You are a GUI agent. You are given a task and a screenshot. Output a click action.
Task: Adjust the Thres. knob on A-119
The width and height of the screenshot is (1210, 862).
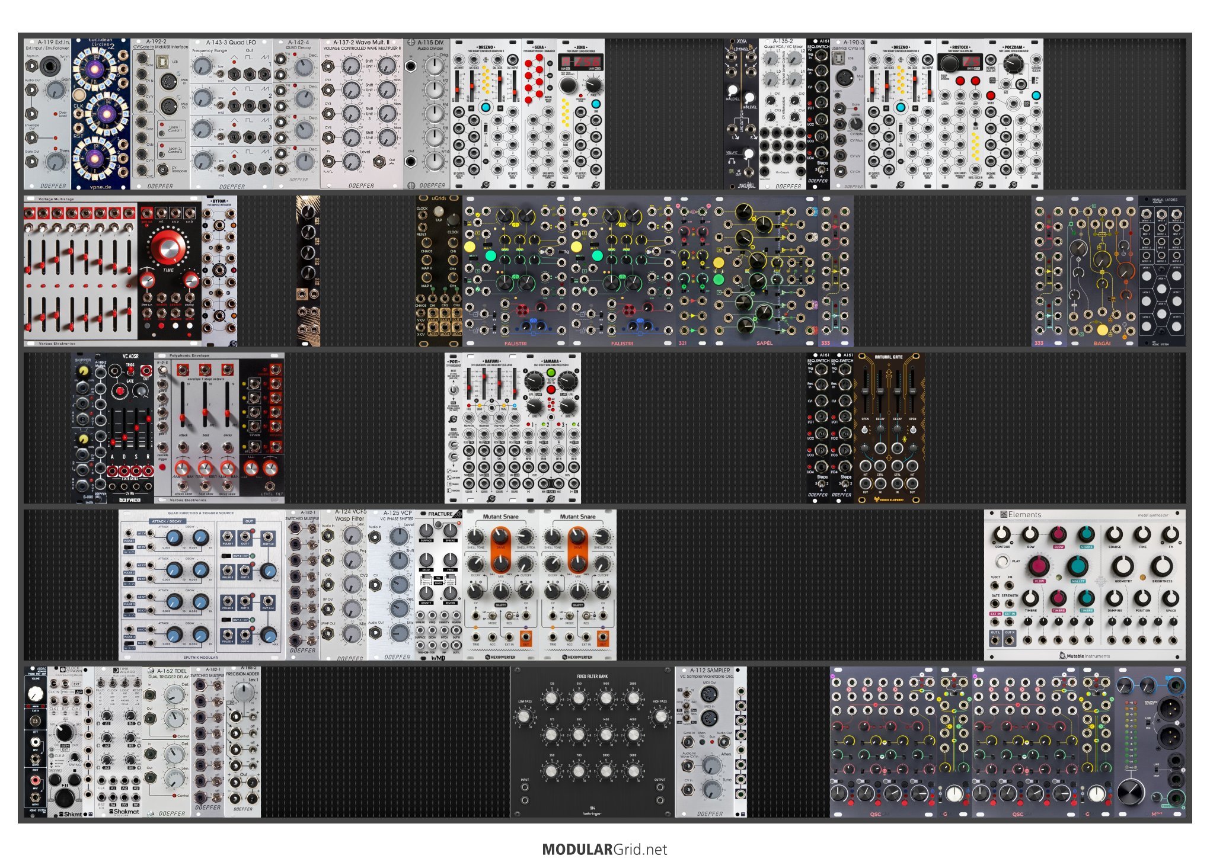pyautogui.click(x=55, y=161)
